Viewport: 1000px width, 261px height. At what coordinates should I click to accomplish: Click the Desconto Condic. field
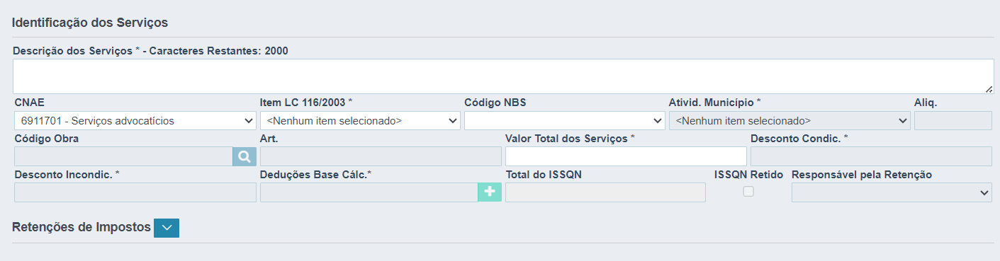click(x=871, y=156)
